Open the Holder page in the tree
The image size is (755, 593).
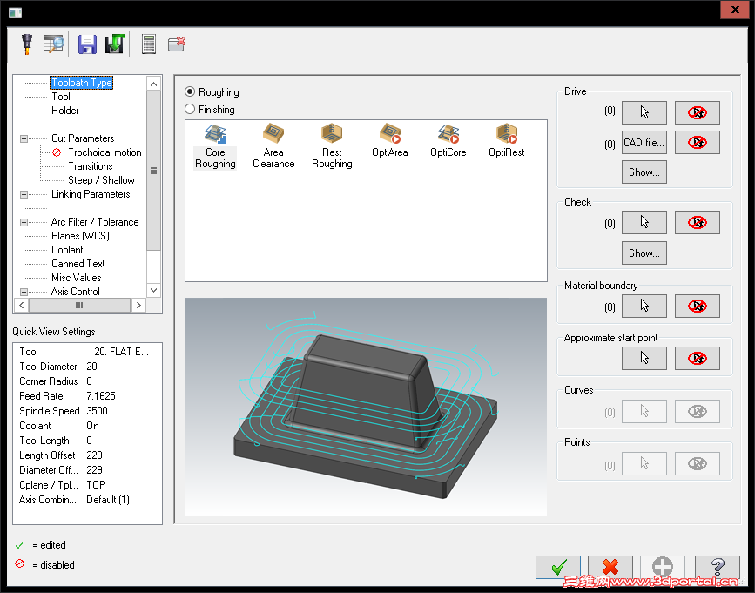click(x=65, y=111)
